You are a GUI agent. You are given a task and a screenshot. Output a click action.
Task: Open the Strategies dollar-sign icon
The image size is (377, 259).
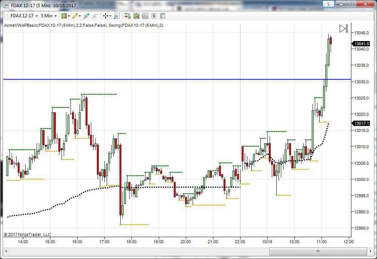pyautogui.click(x=154, y=16)
